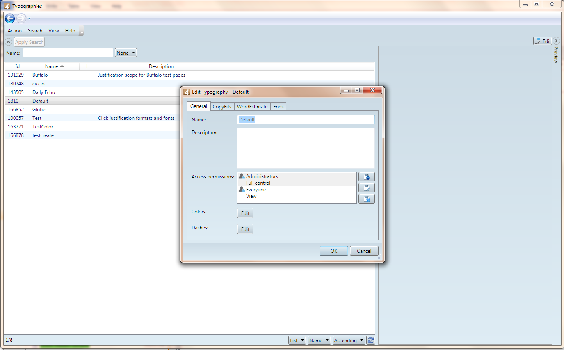Switch to the WordEstimate tab
Screen dimensions: 564x350
click(252, 106)
